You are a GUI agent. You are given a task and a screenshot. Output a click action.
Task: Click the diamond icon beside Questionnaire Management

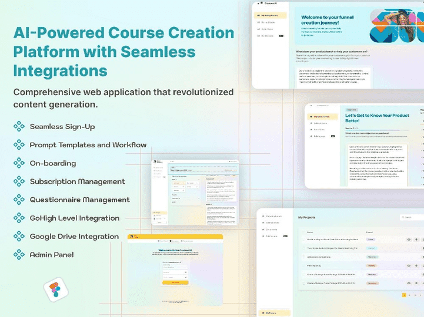(x=19, y=200)
